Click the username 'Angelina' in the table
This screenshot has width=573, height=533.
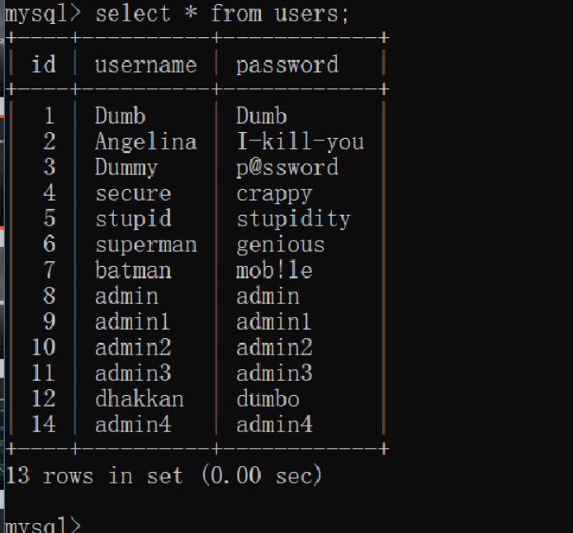tap(145, 142)
